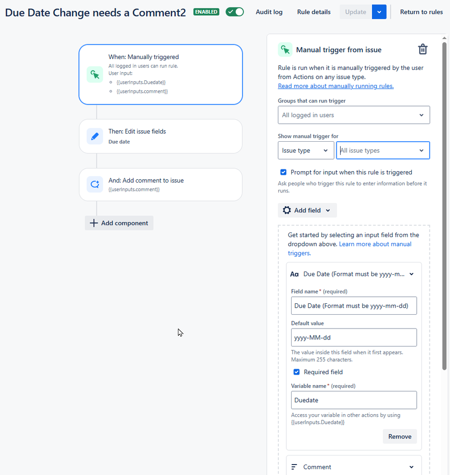The width and height of the screenshot is (450, 475).
Task: Click the panel vertical scrollbar thumb
Action: point(444,206)
